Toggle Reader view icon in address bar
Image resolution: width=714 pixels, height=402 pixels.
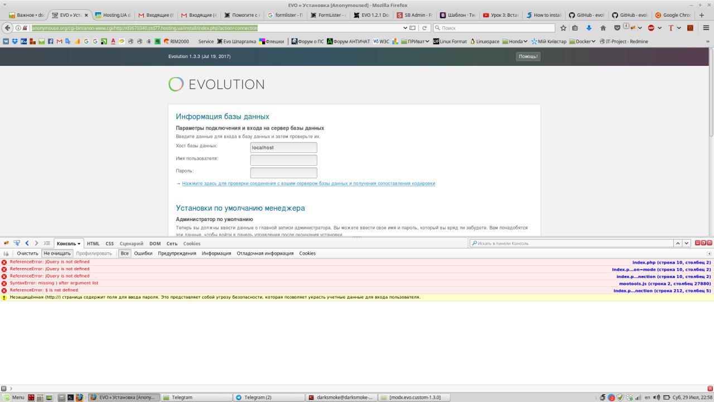pos(412,28)
